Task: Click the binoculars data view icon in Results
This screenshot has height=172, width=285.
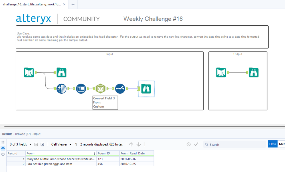Action: pyautogui.click(x=3, y=148)
